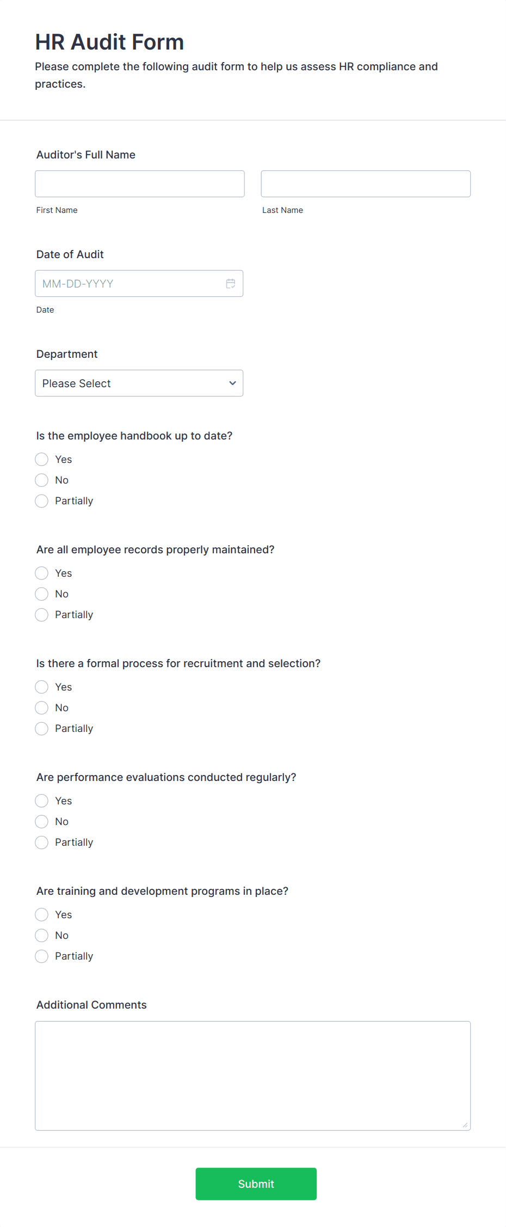Select Yes for training and development programs
This screenshot has height=1227, width=506.
[41, 914]
